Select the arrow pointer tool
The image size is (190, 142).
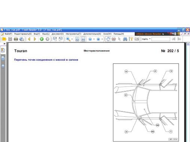119,39
